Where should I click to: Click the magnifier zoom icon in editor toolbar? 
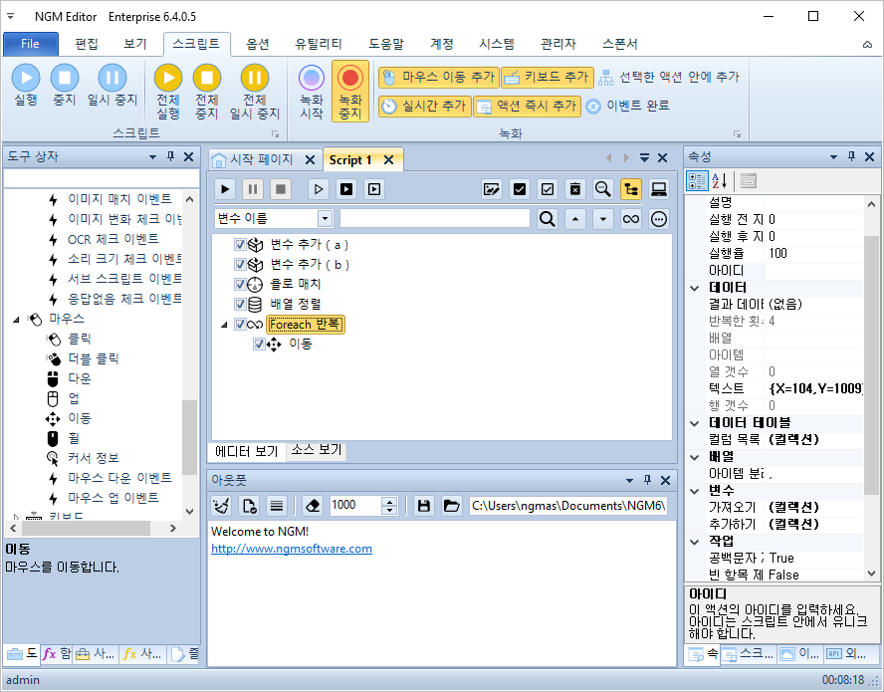(602, 189)
